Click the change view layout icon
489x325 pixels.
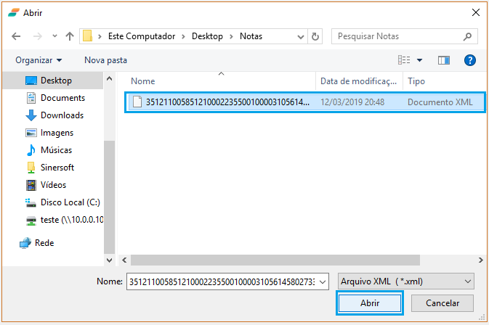click(405, 60)
